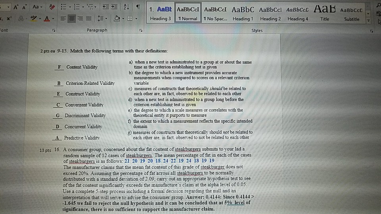The image size is (381, 214).
Task: Apply the Heading 3 style
Action: (x=160, y=13)
